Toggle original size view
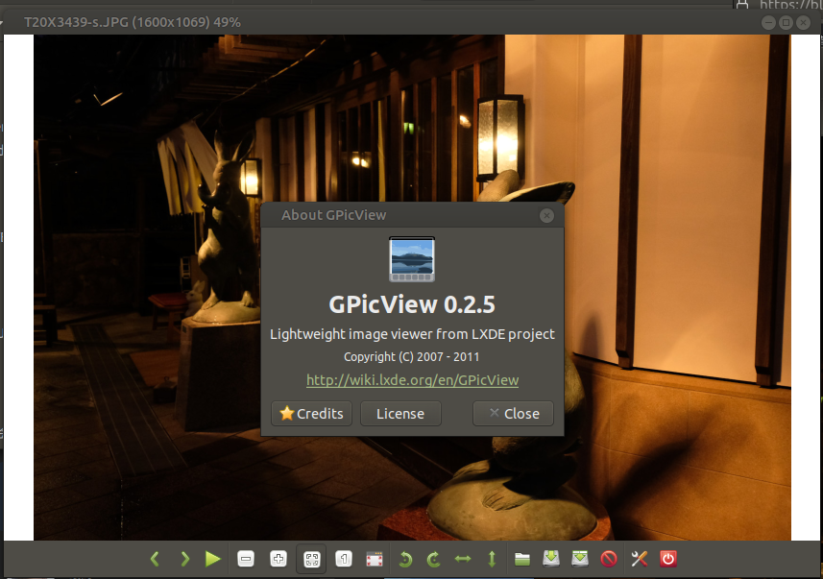The image size is (823, 579). (x=343, y=559)
